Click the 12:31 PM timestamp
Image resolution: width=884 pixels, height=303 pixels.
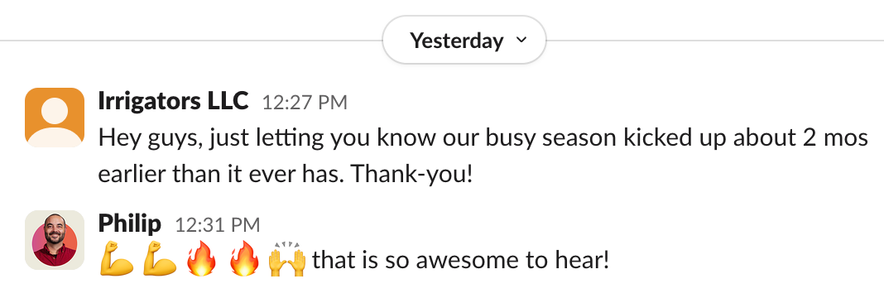(218, 225)
